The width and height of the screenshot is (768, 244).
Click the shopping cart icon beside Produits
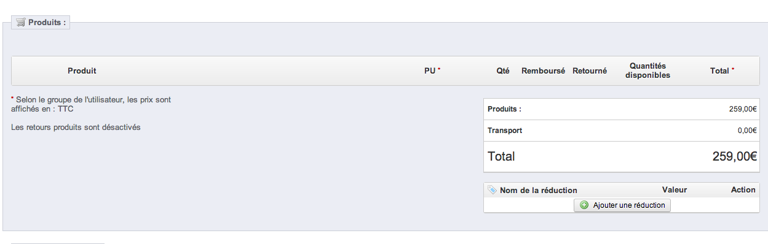[x=20, y=22]
